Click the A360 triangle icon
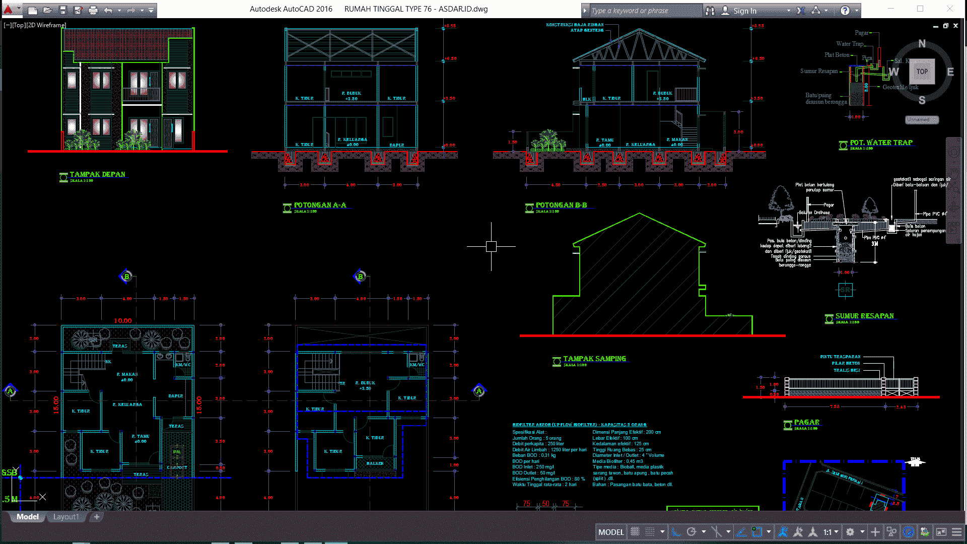This screenshot has width=967, height=544. [x=816, y=11]
